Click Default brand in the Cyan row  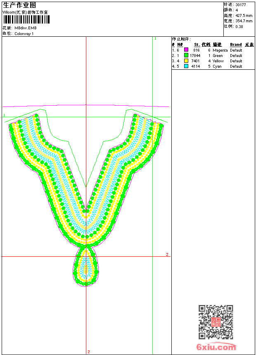(x=236, y=66)
